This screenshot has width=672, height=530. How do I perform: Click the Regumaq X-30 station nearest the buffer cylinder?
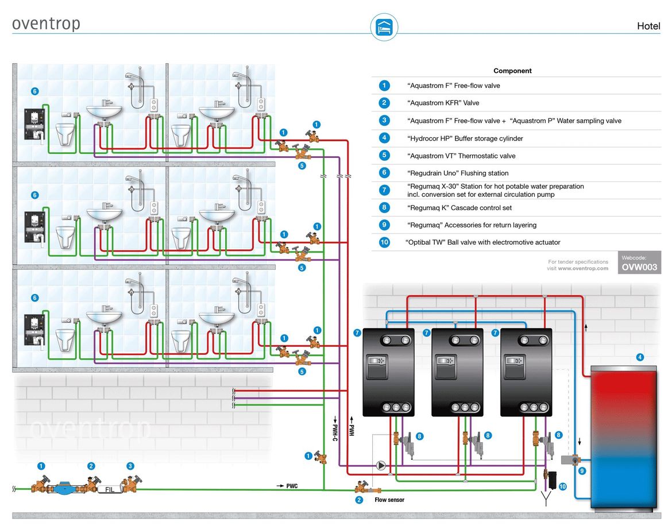click(526, 372)
